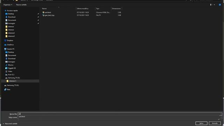Screen dimensions: 224x126
Task: Open the view options dropdown arrow
Action: 214,5
